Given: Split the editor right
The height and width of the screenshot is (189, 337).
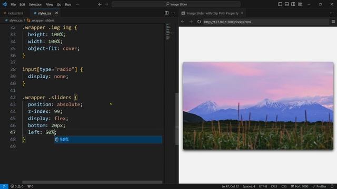Looking at the screenshot, I should (x=166, y=13).
